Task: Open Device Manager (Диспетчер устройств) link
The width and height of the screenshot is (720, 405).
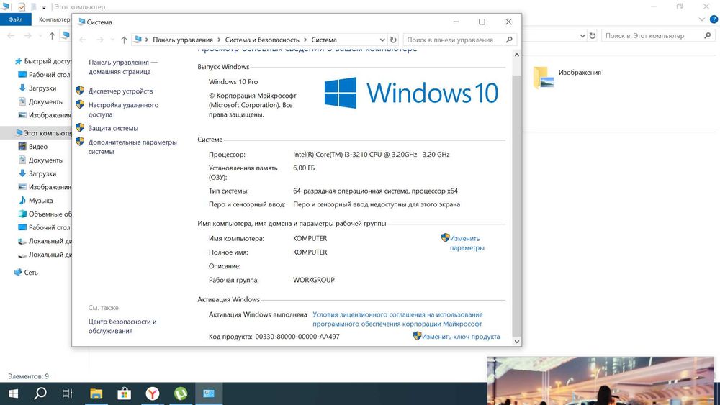Action: [x=120, y=91]
